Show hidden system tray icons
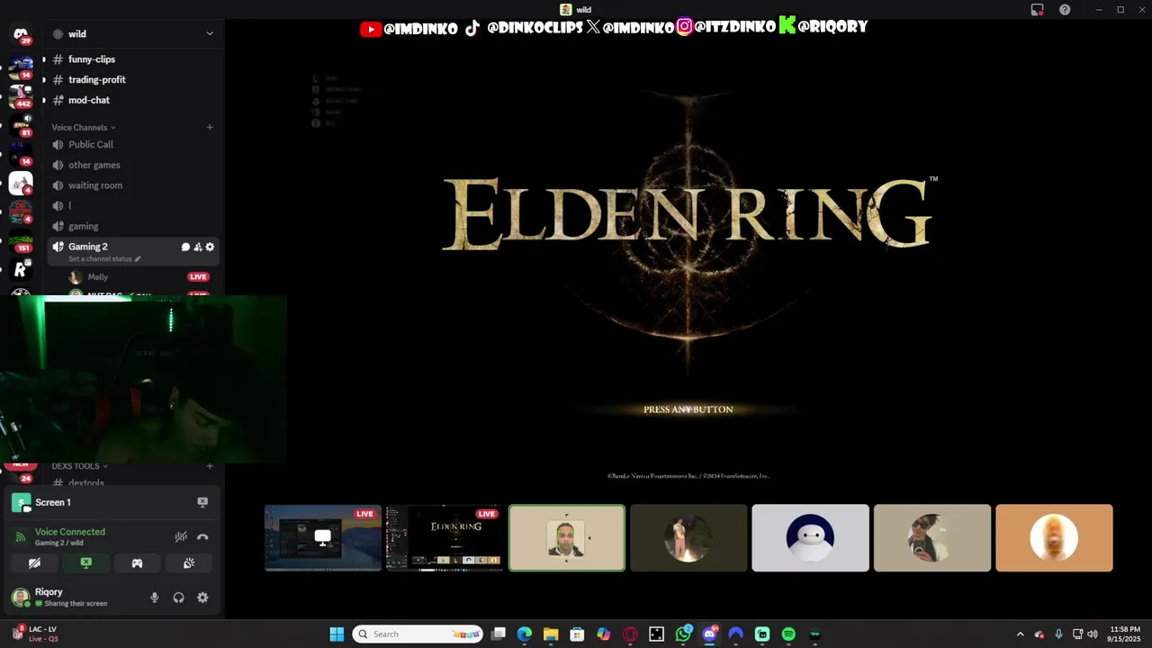 click(x=1020, y=634)
